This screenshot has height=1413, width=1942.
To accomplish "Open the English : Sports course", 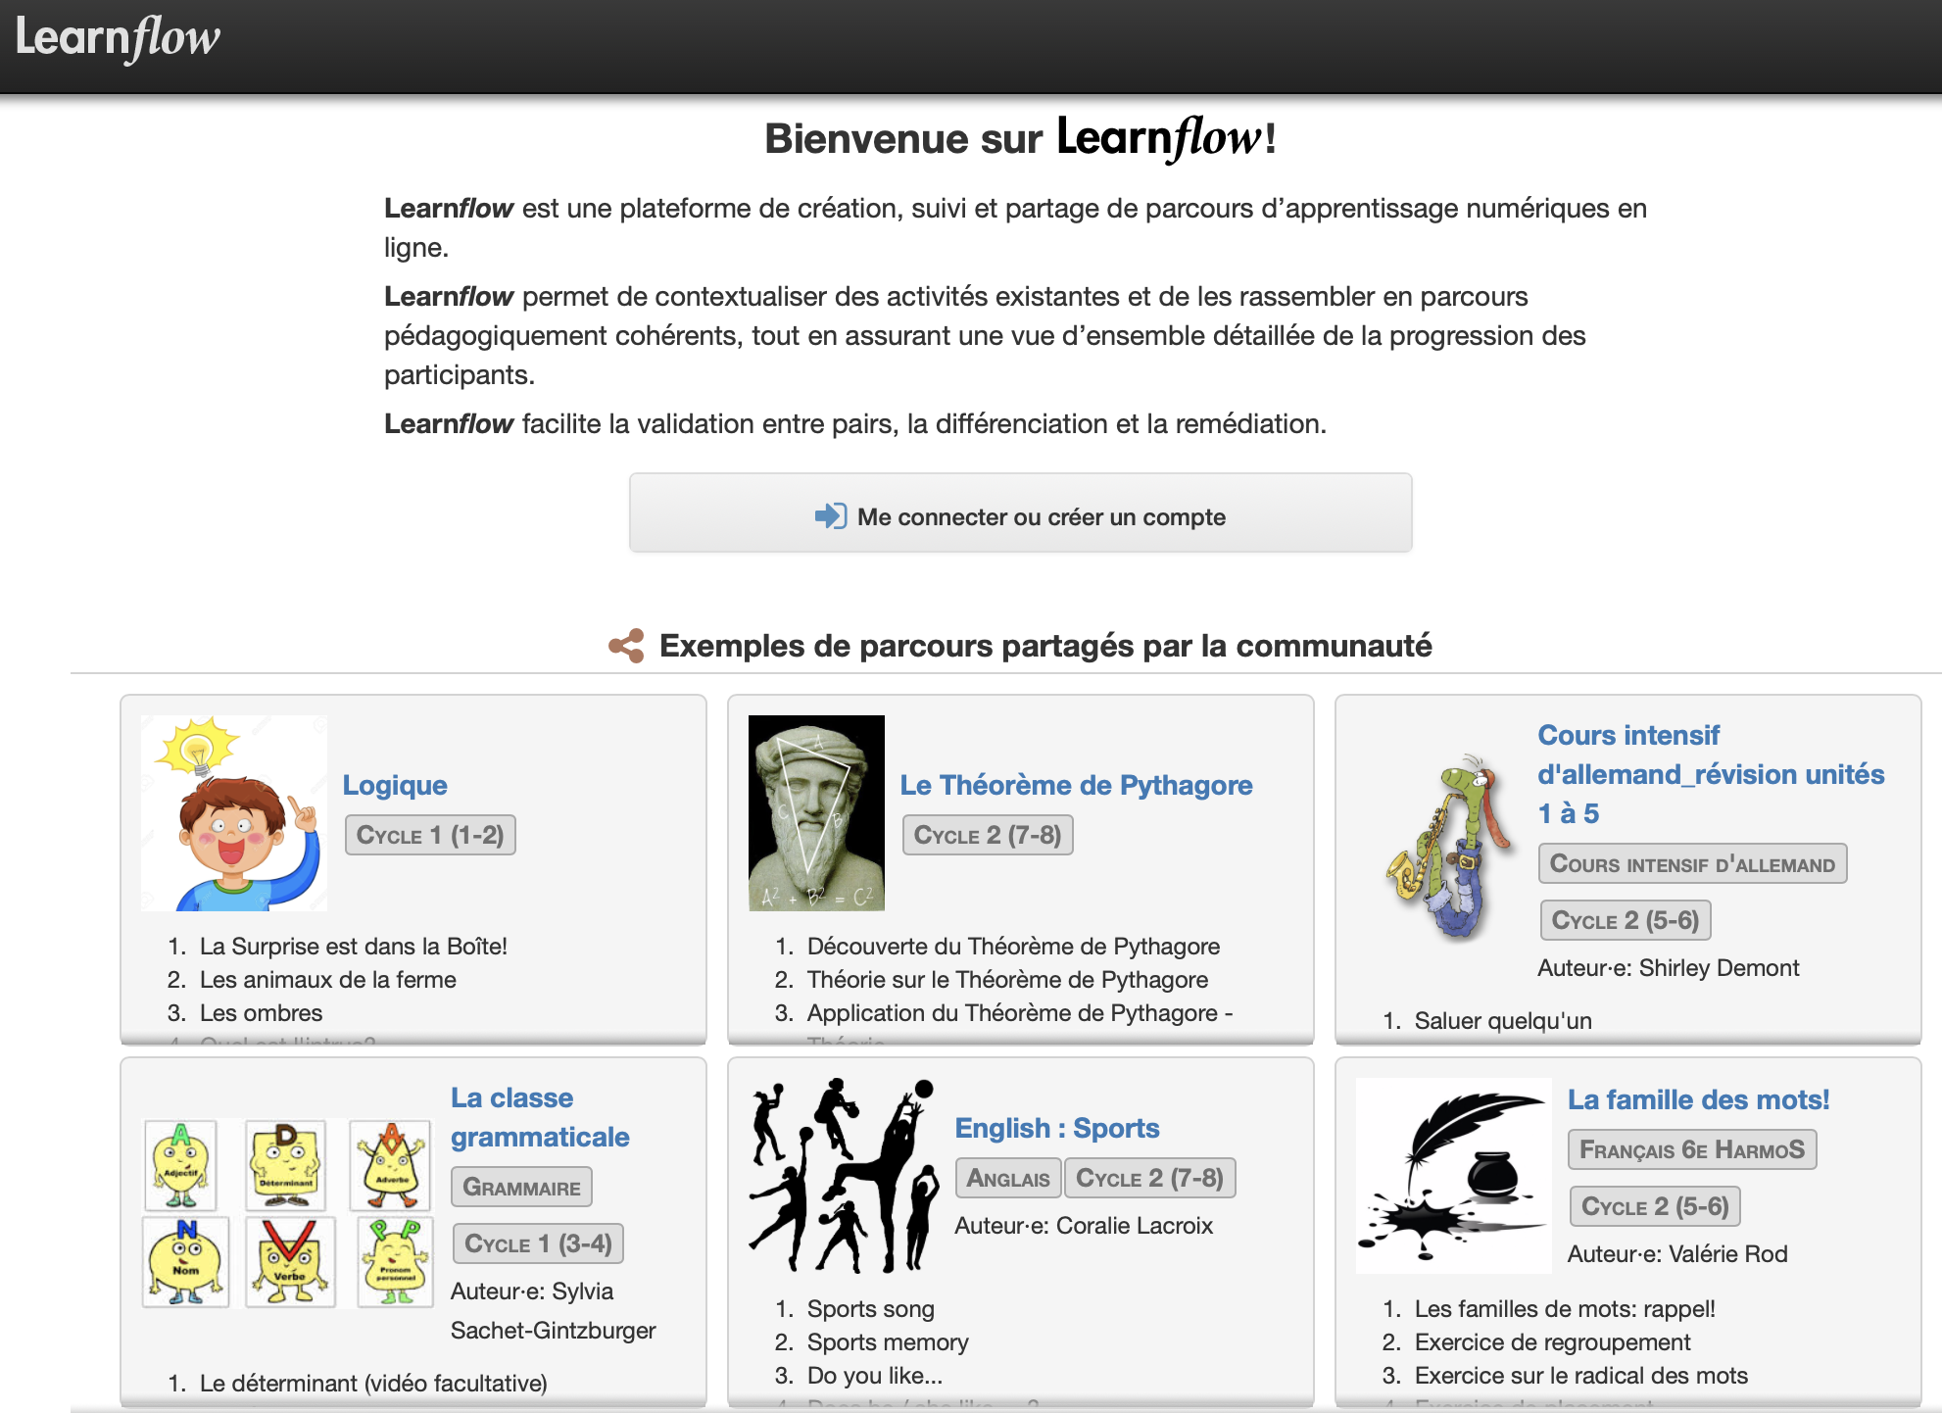I will 1057,1128.
